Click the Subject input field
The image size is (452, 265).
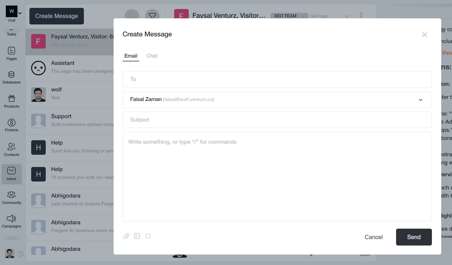[277, 120]
